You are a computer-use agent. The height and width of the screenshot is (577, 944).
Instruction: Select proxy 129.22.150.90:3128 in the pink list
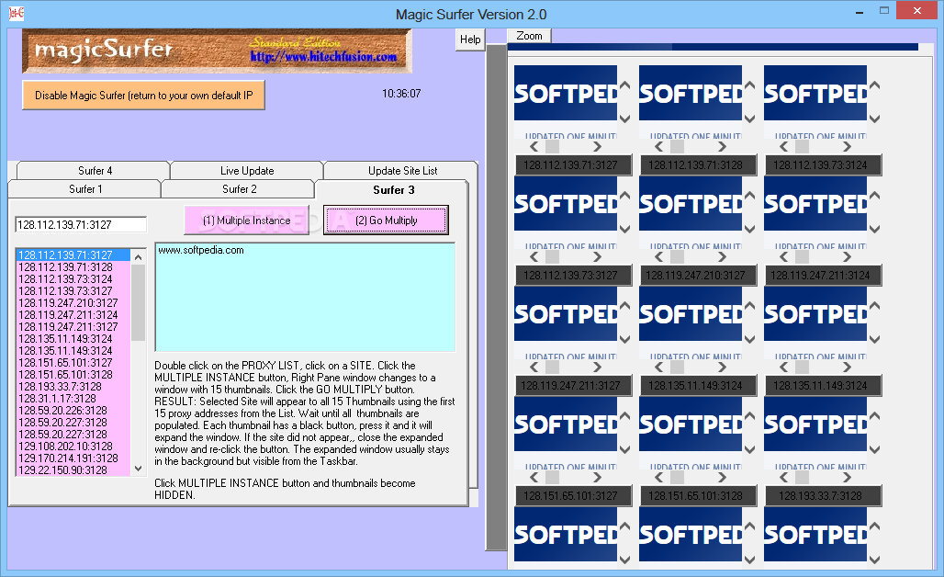click(x=73, y=470)
